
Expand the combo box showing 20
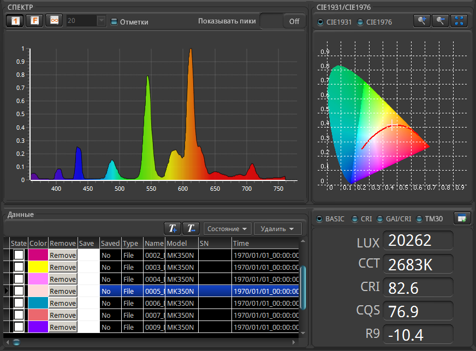point(101,21)
